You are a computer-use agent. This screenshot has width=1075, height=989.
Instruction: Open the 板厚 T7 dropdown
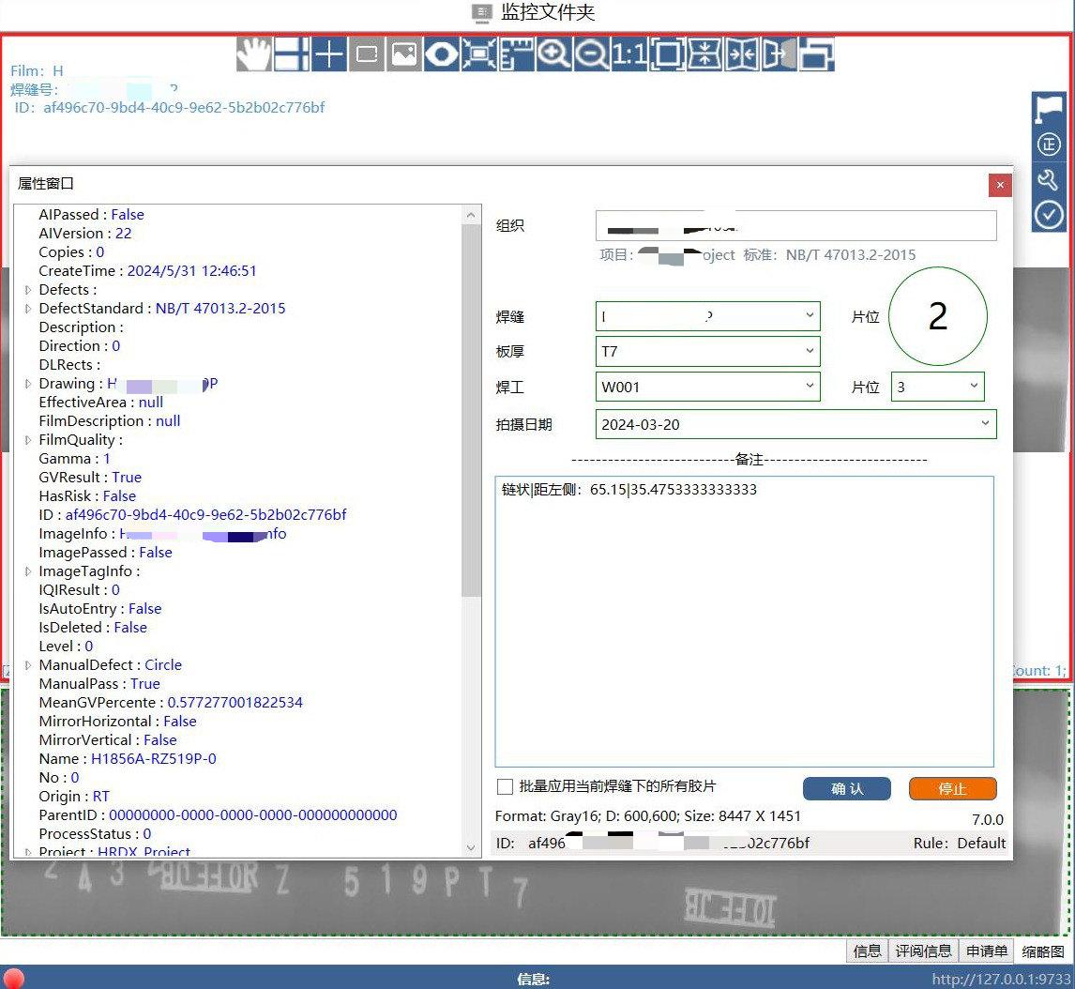pyautogui.click(x=707, y=352)
